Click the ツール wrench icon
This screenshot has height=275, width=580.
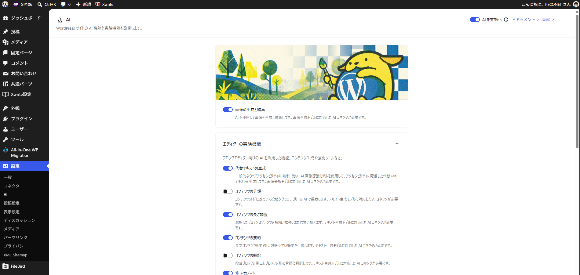coord(5,139)
